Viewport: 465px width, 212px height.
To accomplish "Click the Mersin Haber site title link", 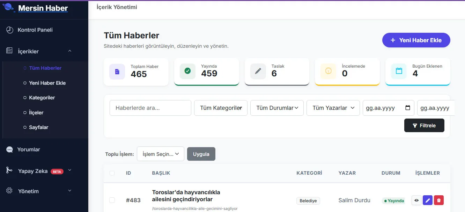I will [43, 8].
